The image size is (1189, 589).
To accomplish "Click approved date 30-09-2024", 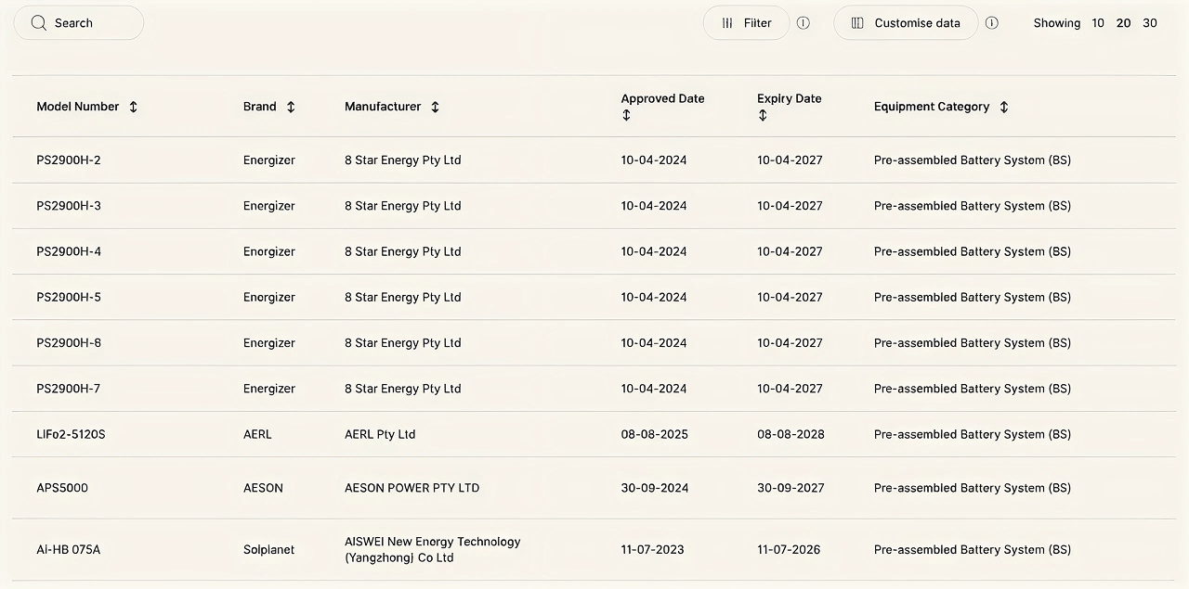I will point(655,488).
